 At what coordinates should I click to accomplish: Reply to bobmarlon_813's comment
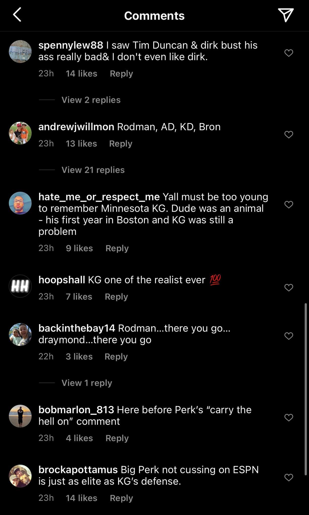pyautogui.click(x=117, y=438)
